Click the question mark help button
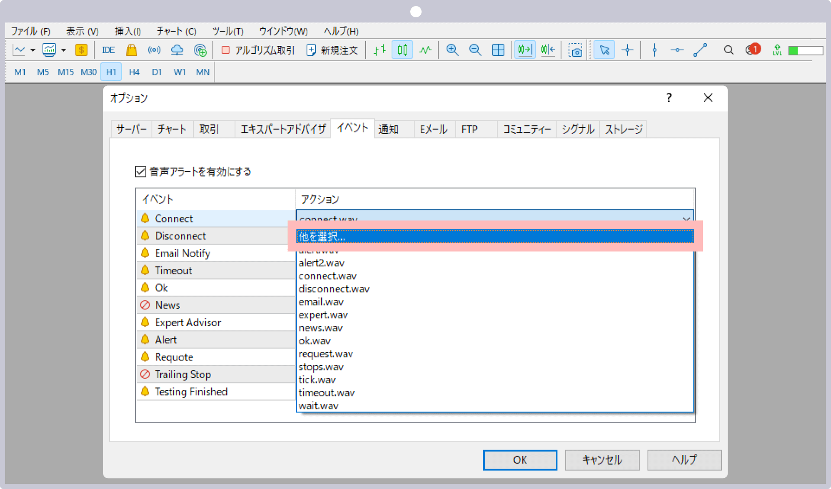 [669, 98]
